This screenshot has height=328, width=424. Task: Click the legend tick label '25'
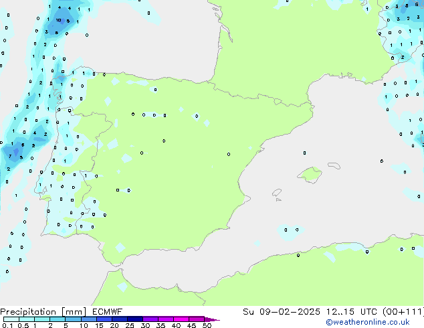pos(130,325)
